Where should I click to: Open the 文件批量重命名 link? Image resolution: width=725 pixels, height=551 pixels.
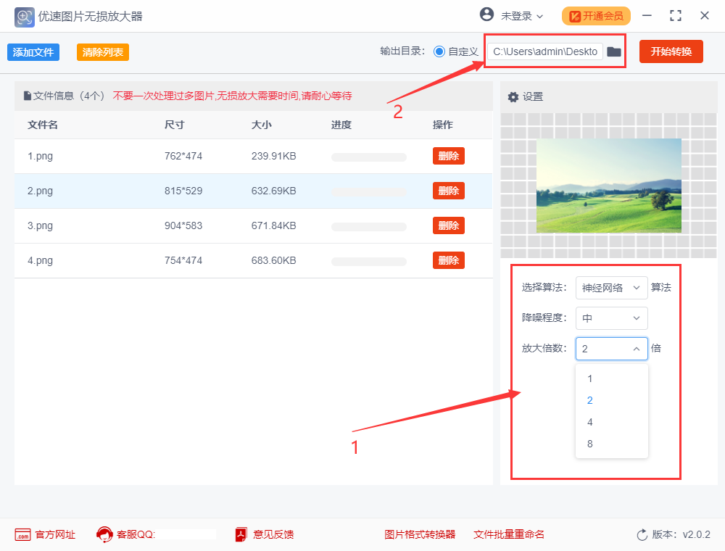(507, 534)
